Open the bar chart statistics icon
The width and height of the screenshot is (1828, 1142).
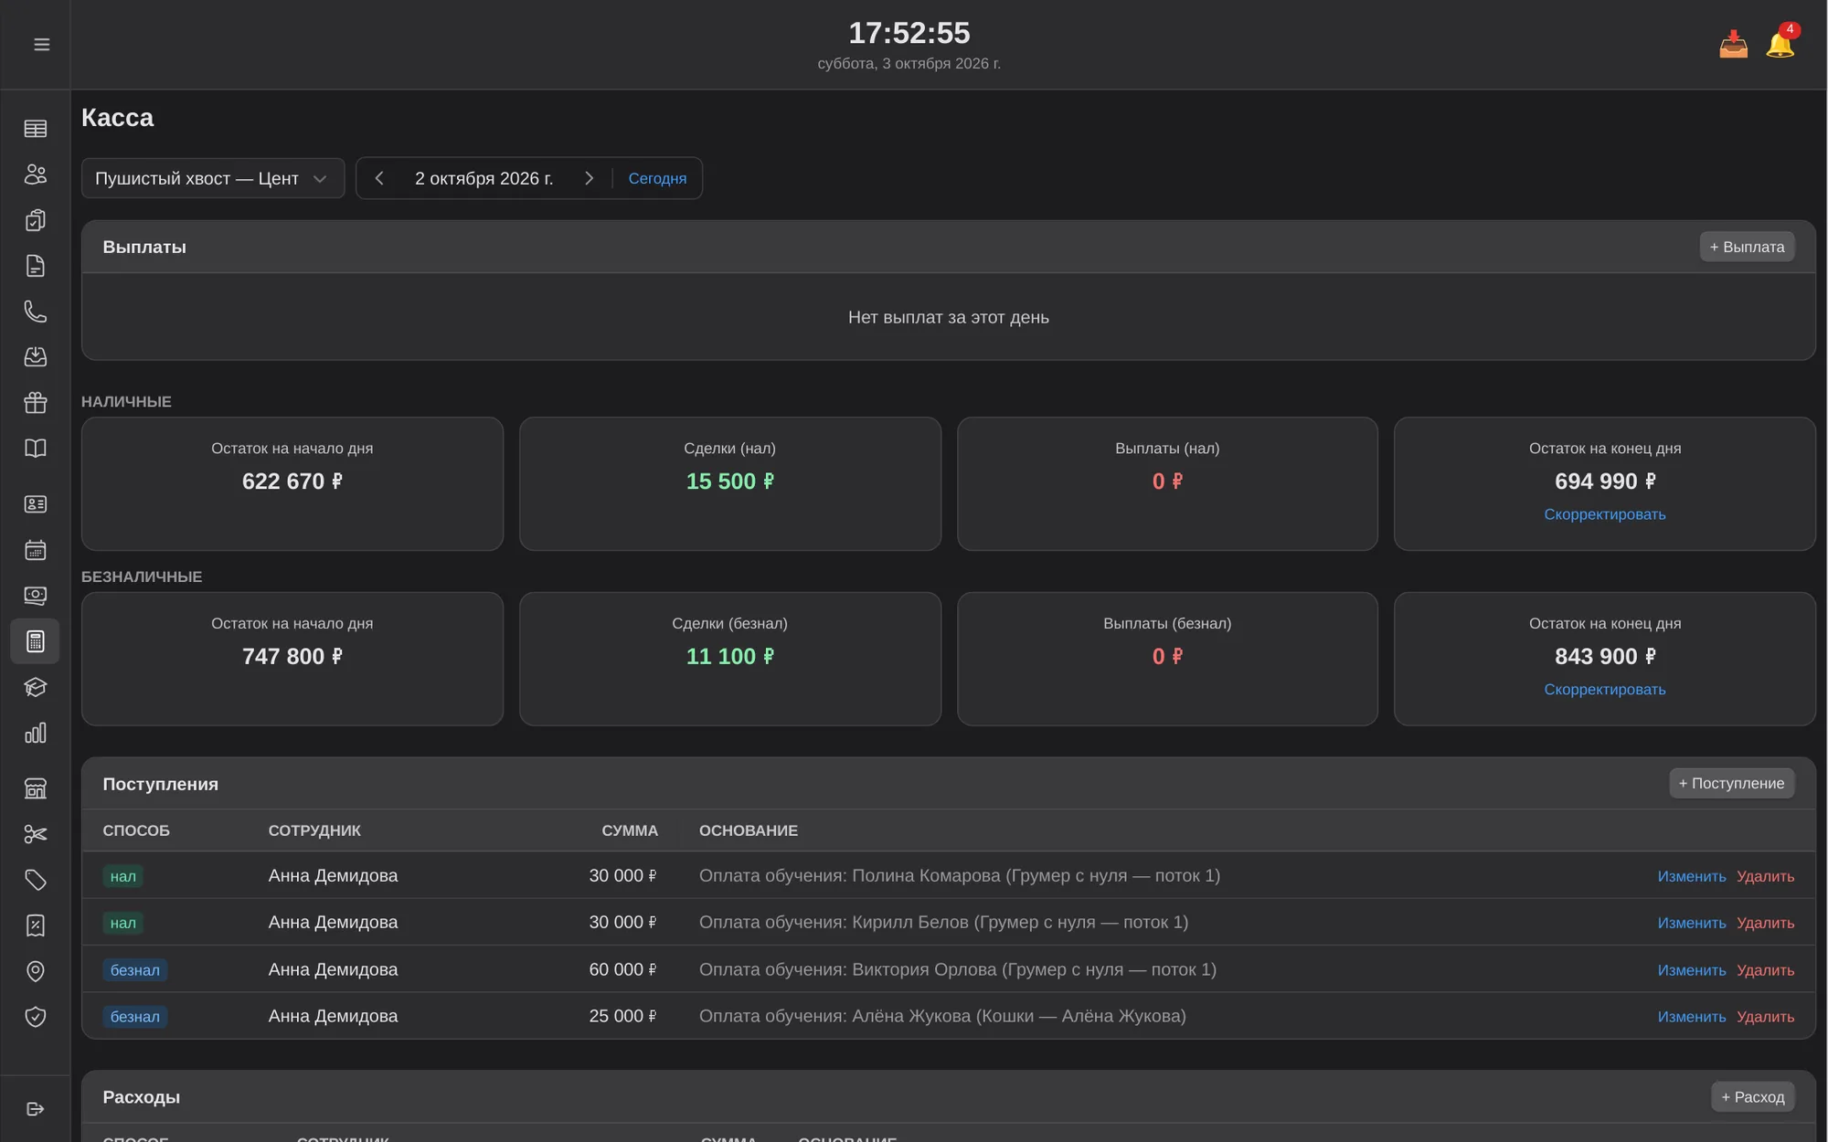coord(36,733)
